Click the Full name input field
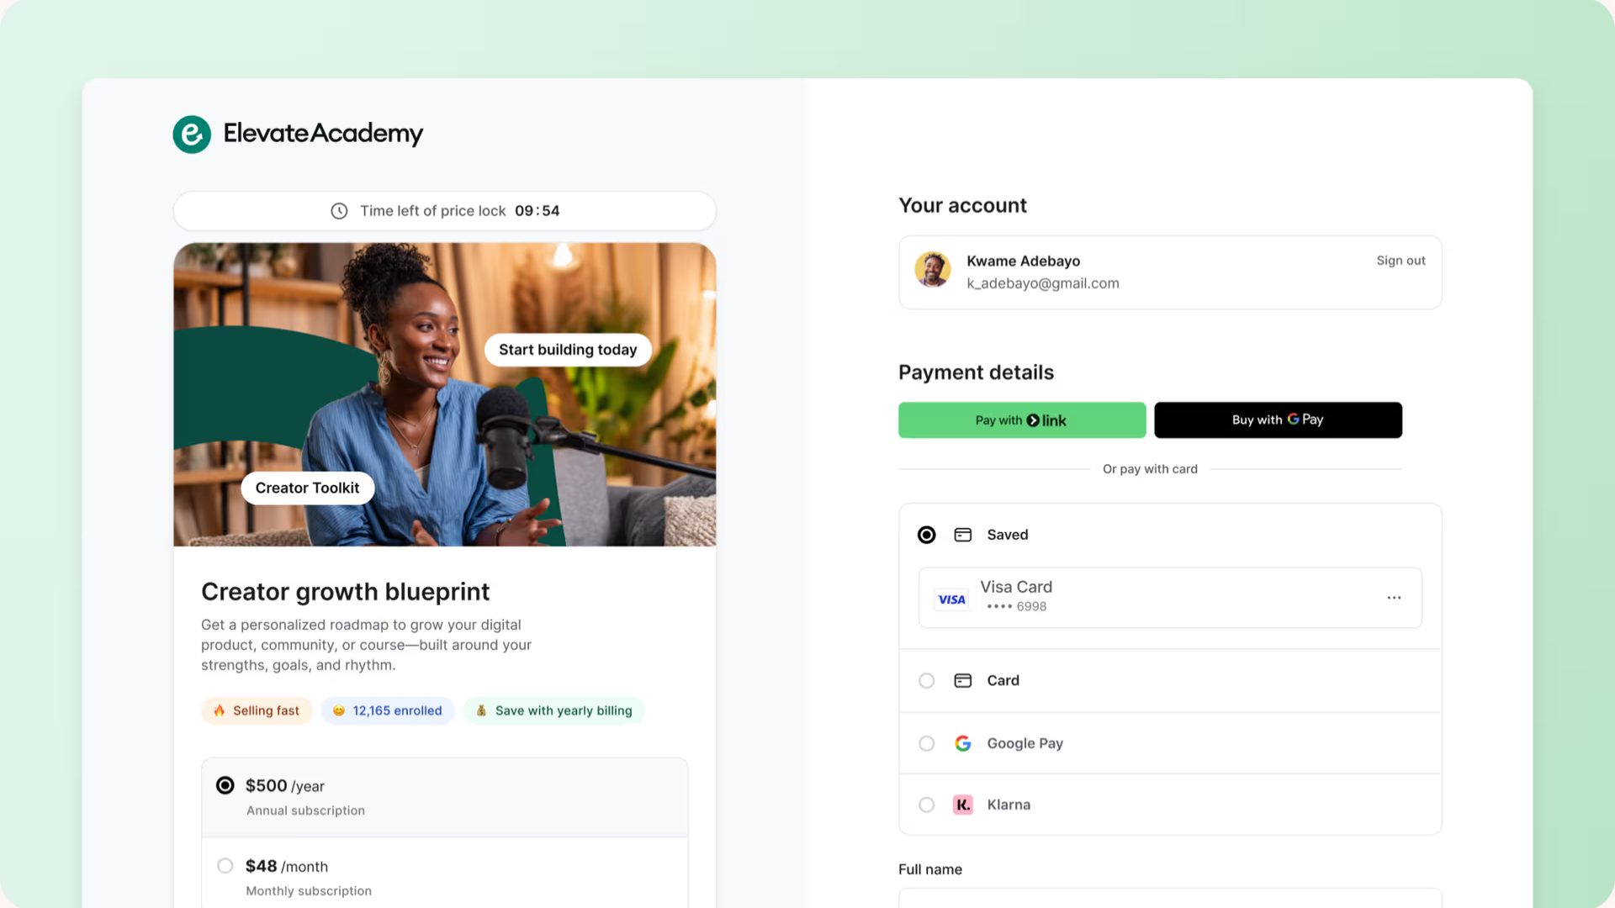 click(x=1170, y=898)
